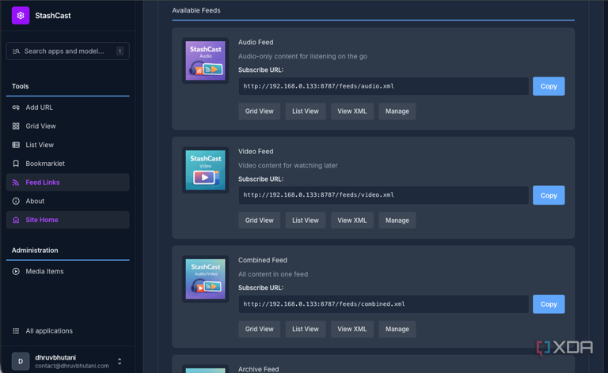Click View XML for Audio Feed
608x373 pixels.
(352, 111)
